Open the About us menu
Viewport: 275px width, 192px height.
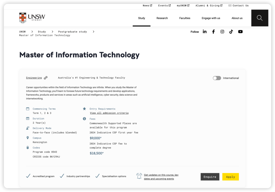[x=237, y=18]
